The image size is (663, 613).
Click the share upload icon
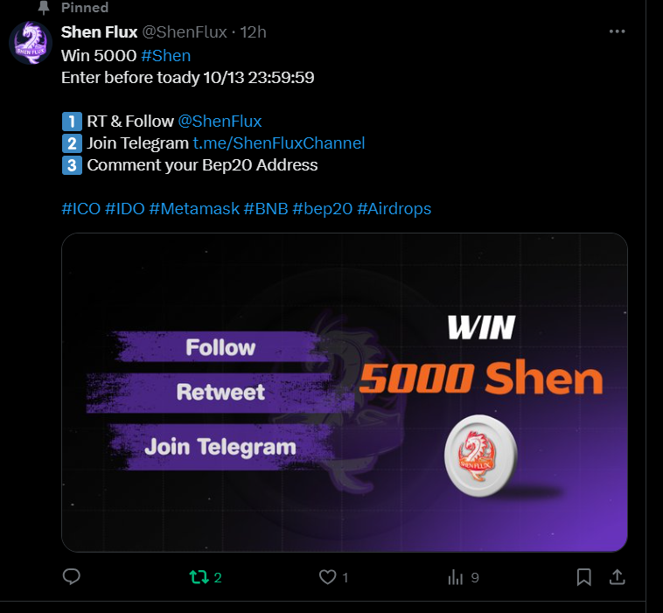tap(617, 577)
